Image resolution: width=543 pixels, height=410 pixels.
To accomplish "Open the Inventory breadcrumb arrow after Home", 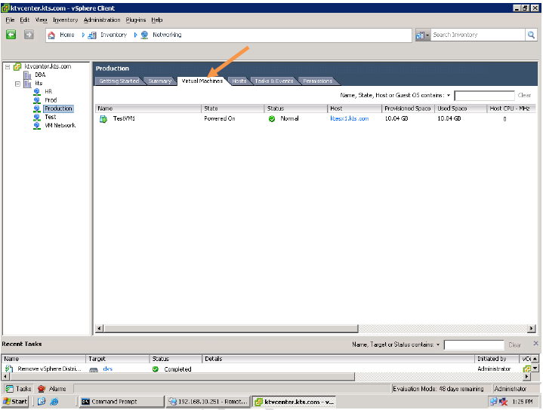I will coord(83,35).
